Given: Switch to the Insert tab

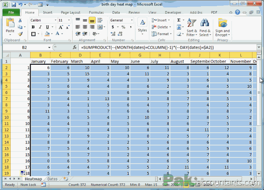Looking at the screenshot, I should point(47,12).
